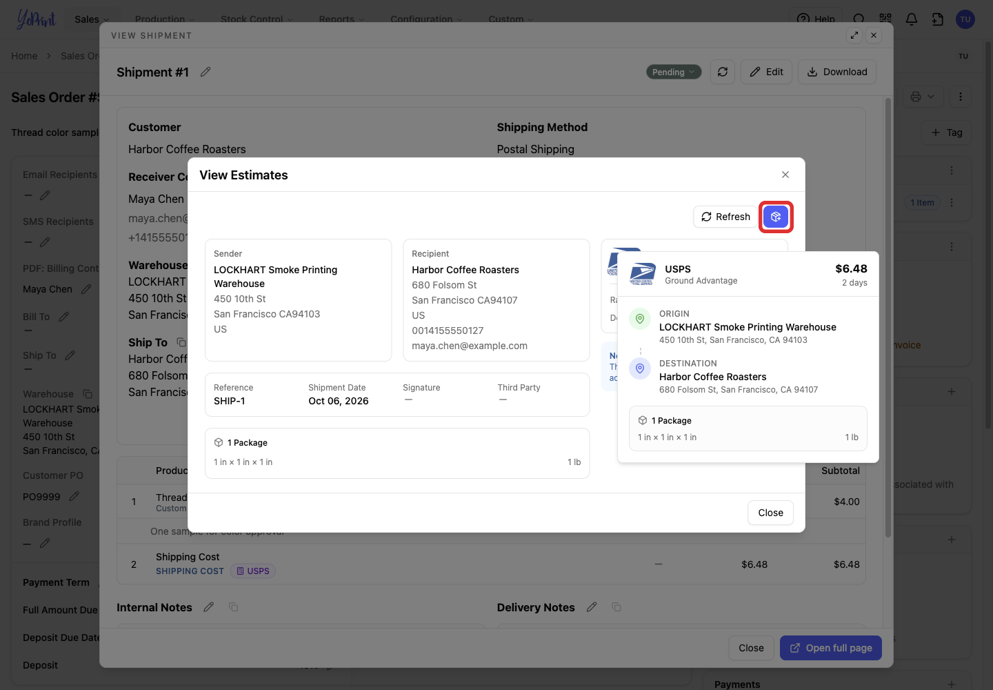This screenshot has height=690, width=993.
Task: Click the 1 Item badge
Action: coord(922,203)
